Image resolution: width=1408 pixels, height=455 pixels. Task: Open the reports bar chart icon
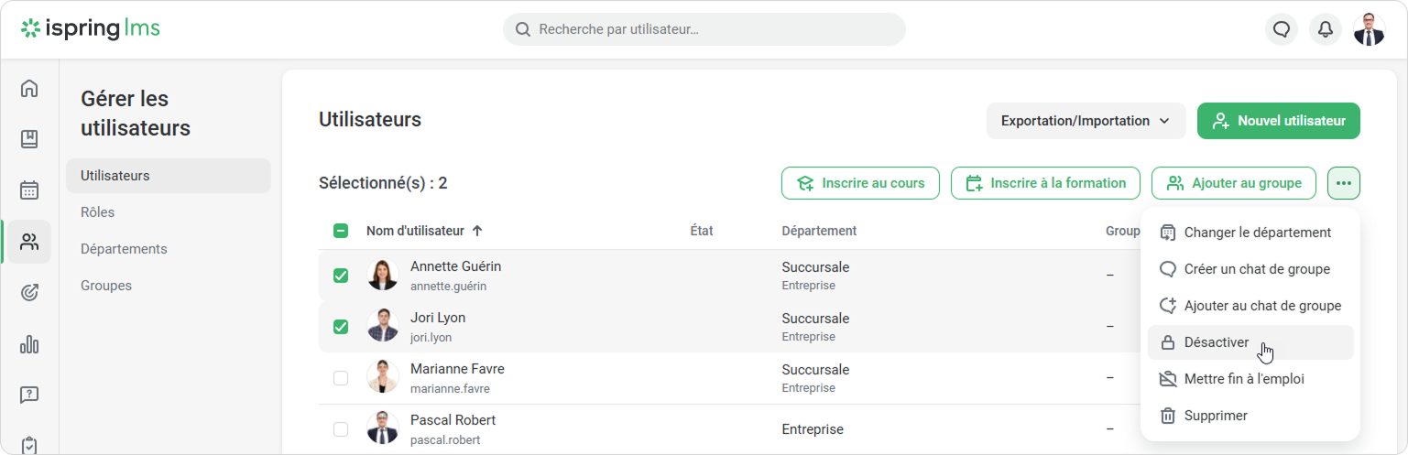29,344
